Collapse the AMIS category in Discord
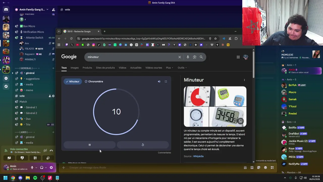Screen dimensions: 323x182 (25, 132)
